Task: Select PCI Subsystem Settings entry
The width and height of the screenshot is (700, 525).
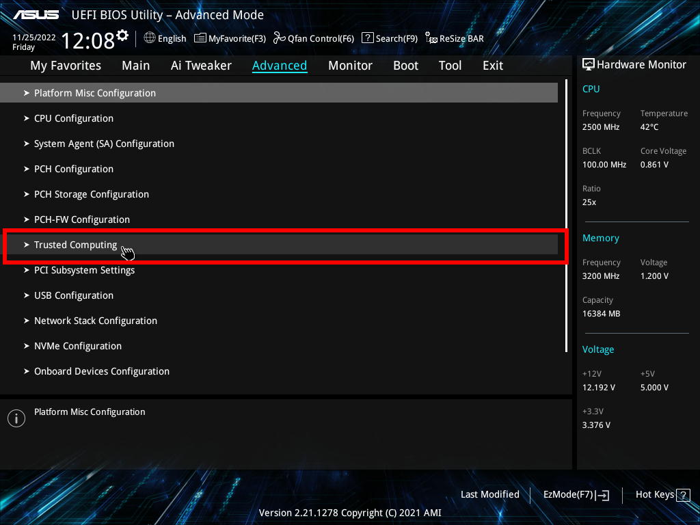Action: (279, 270)
